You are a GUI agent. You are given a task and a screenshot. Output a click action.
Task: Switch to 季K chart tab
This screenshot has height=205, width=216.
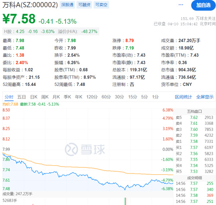67,97
